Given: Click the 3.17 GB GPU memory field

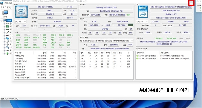Looking at the screenshot, I should (155, 22).
